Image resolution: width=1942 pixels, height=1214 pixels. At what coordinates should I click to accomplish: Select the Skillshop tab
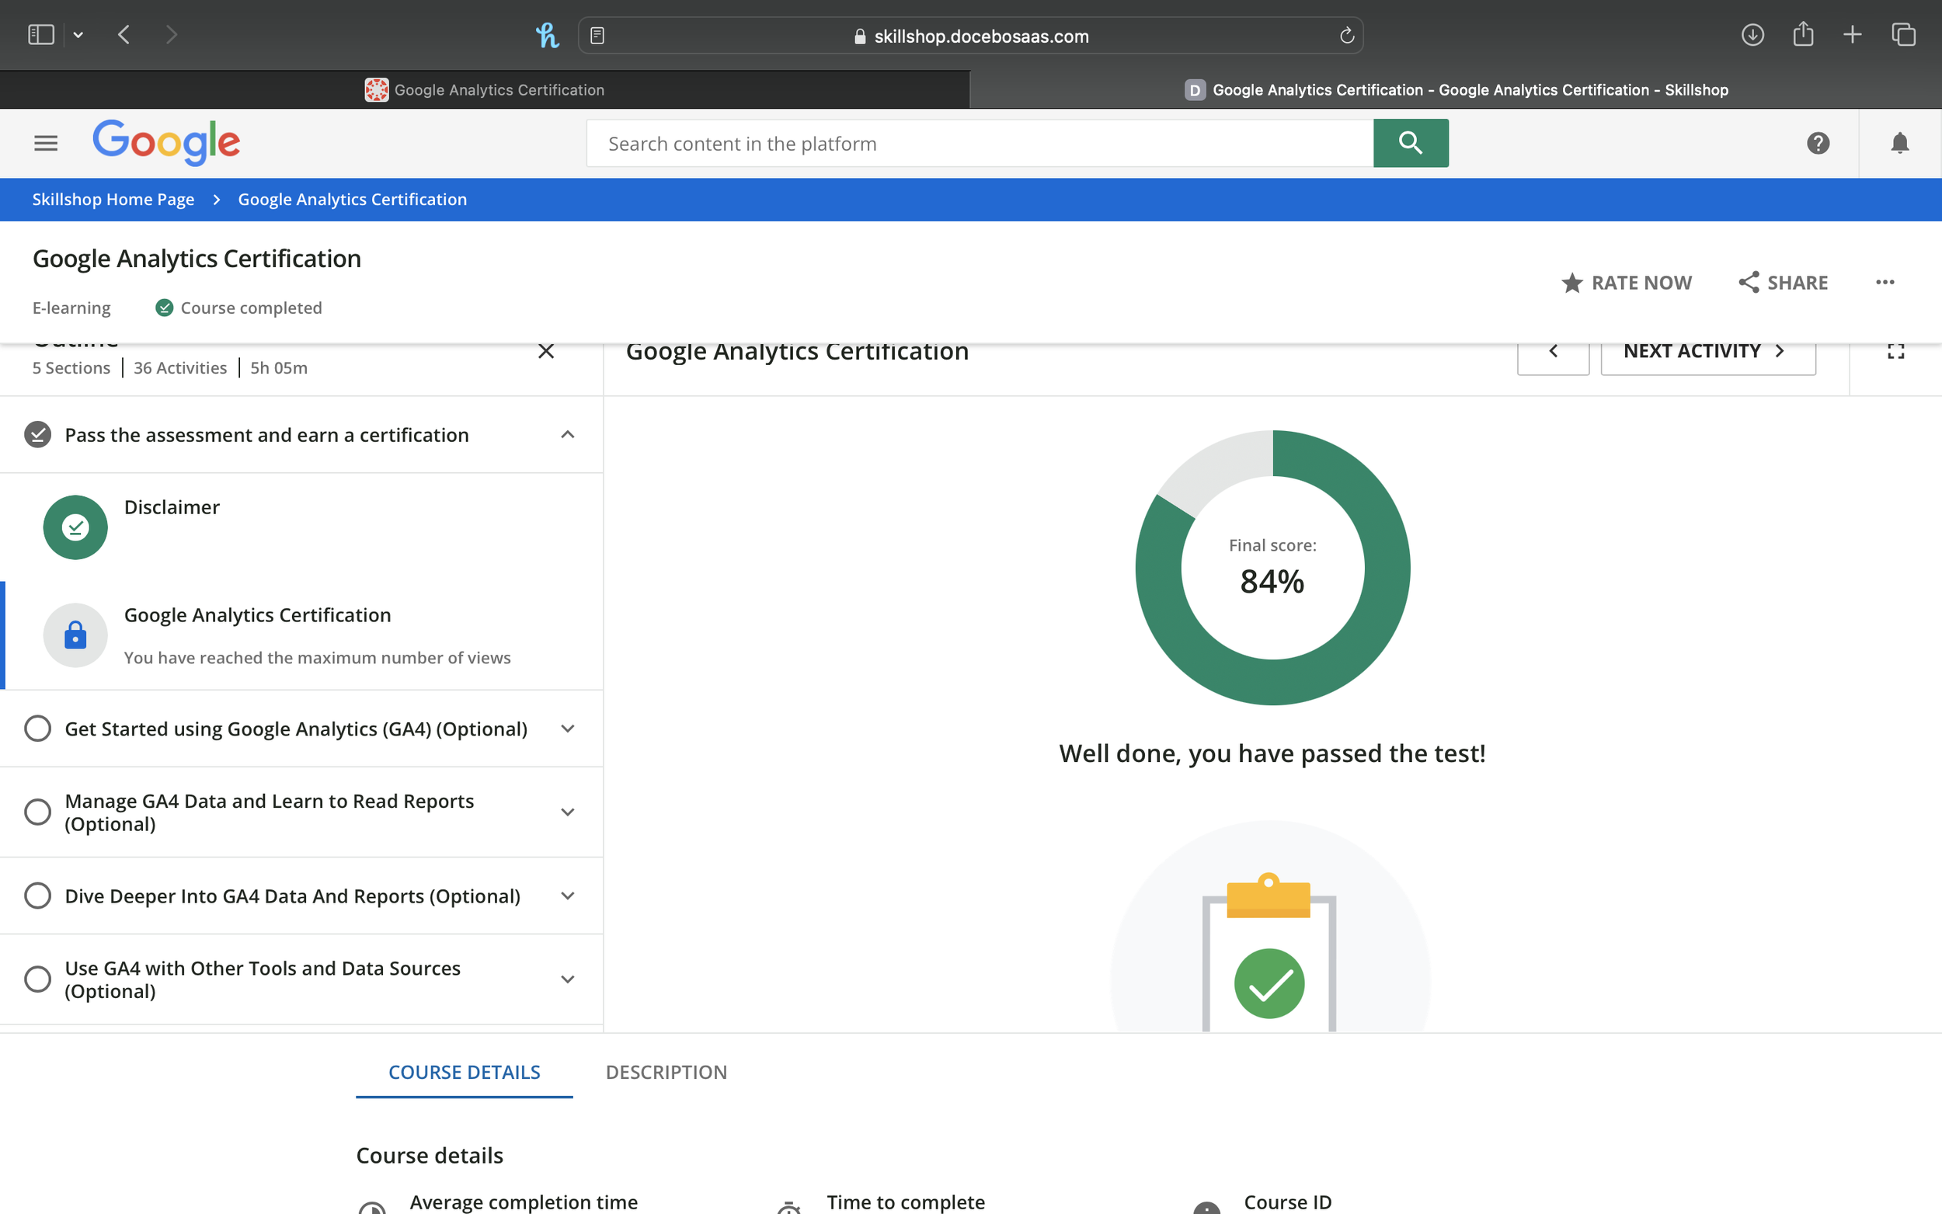coord(1456,90)
